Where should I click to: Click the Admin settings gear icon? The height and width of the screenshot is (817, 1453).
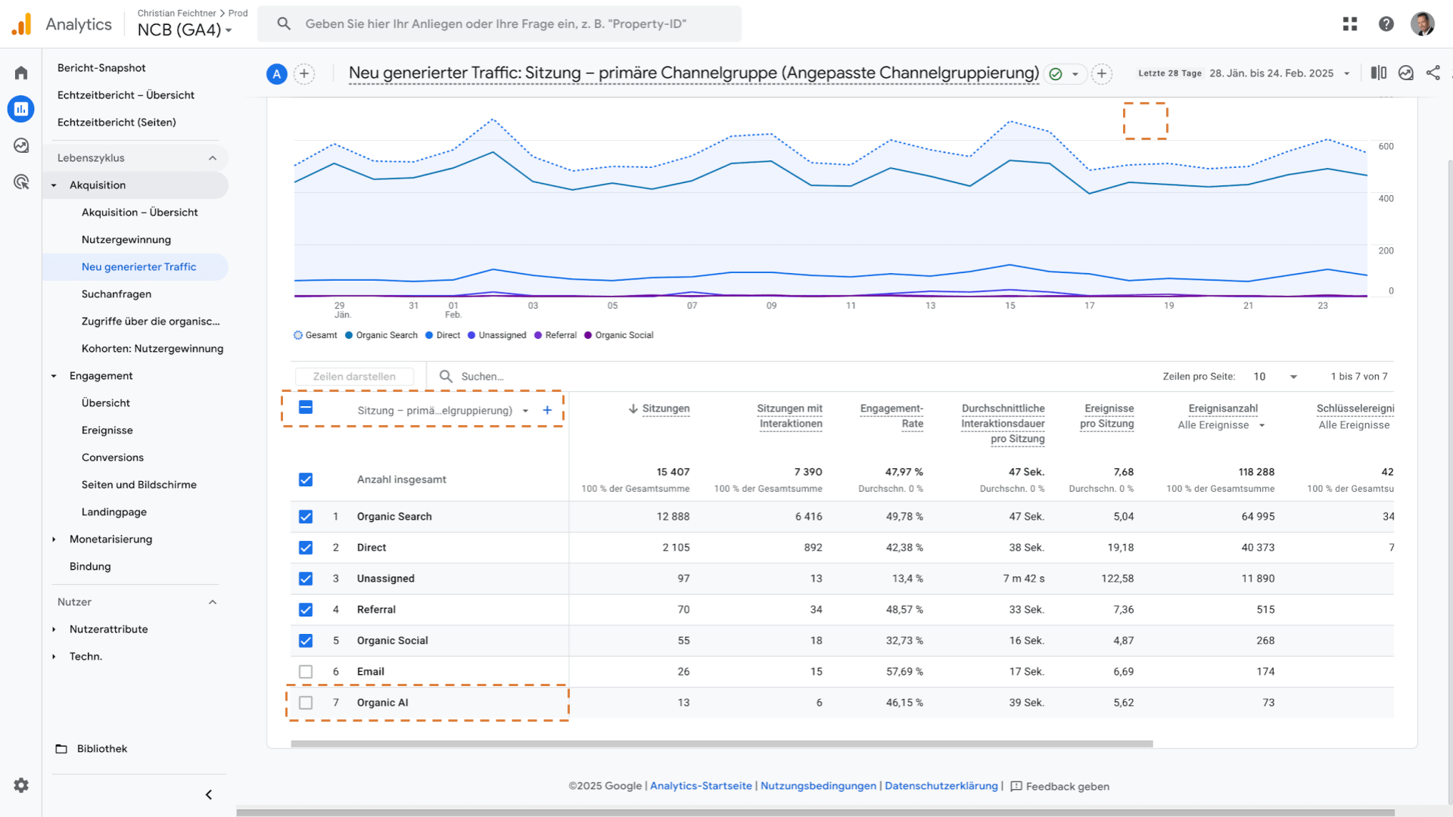click(x=21, y=785)
